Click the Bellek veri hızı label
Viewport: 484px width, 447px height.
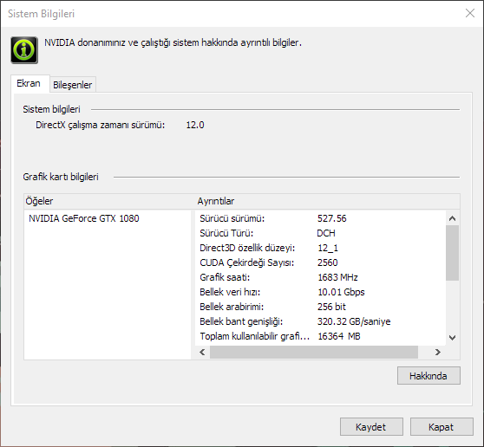230,292
